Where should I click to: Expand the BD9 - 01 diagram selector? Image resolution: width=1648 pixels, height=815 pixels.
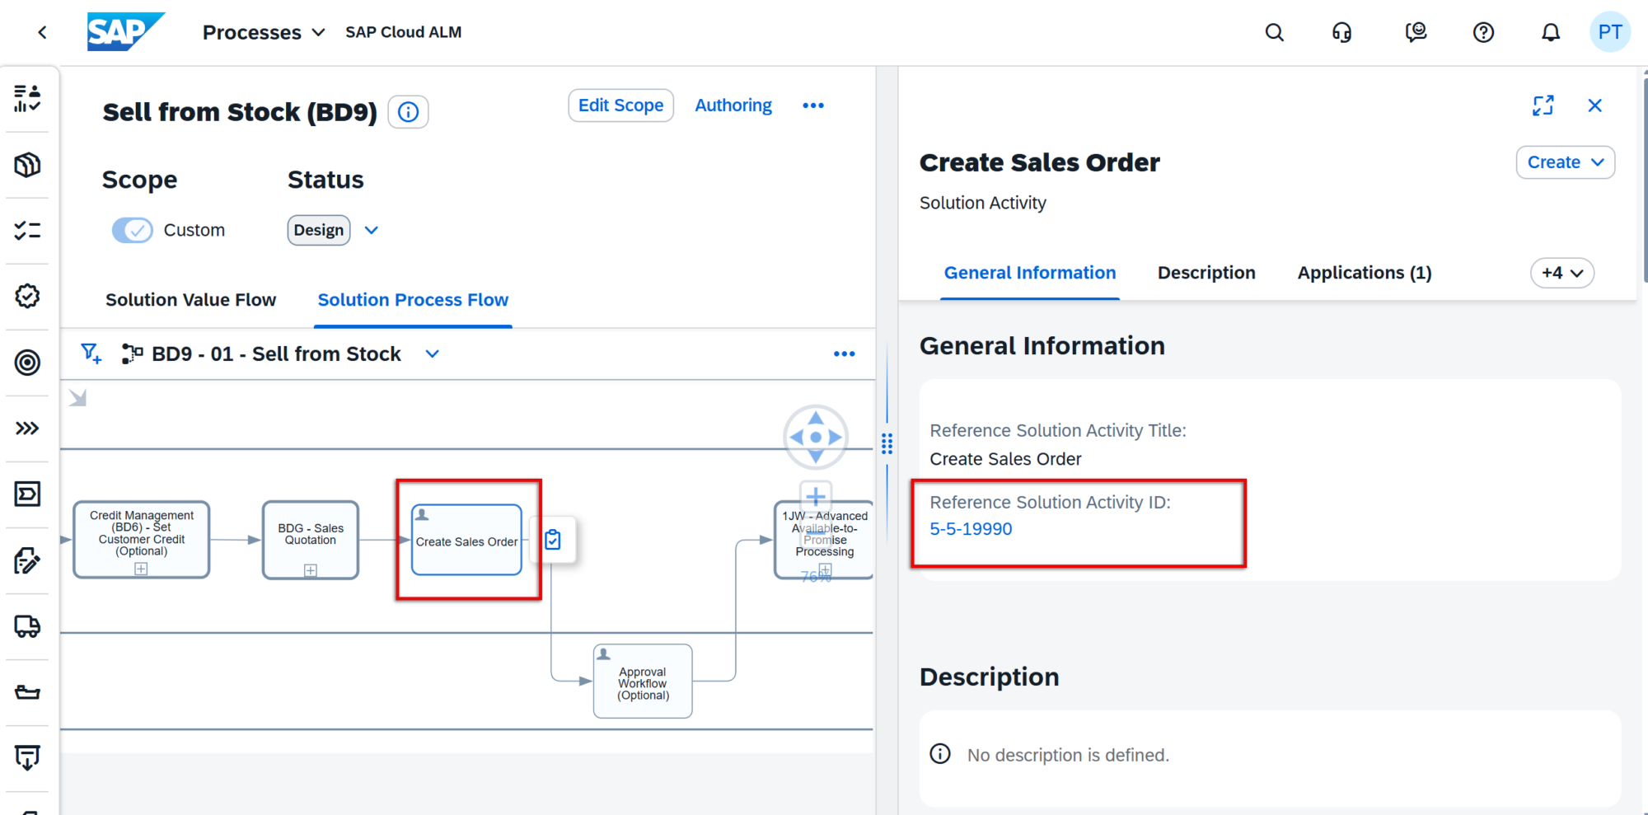(432, 354)
